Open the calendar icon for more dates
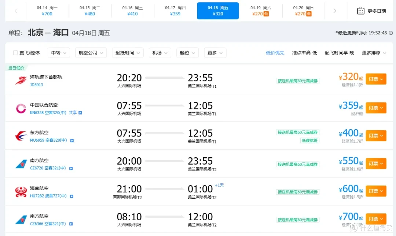This screenshot has height=236, width=396. [x=361, y=11]
